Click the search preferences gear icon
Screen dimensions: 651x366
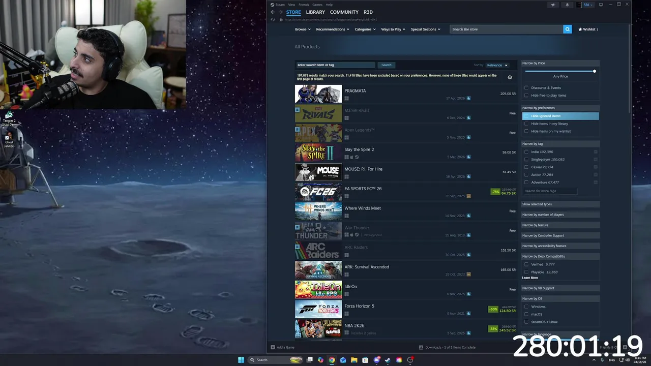pyautogui.click(x=510, y=77)
